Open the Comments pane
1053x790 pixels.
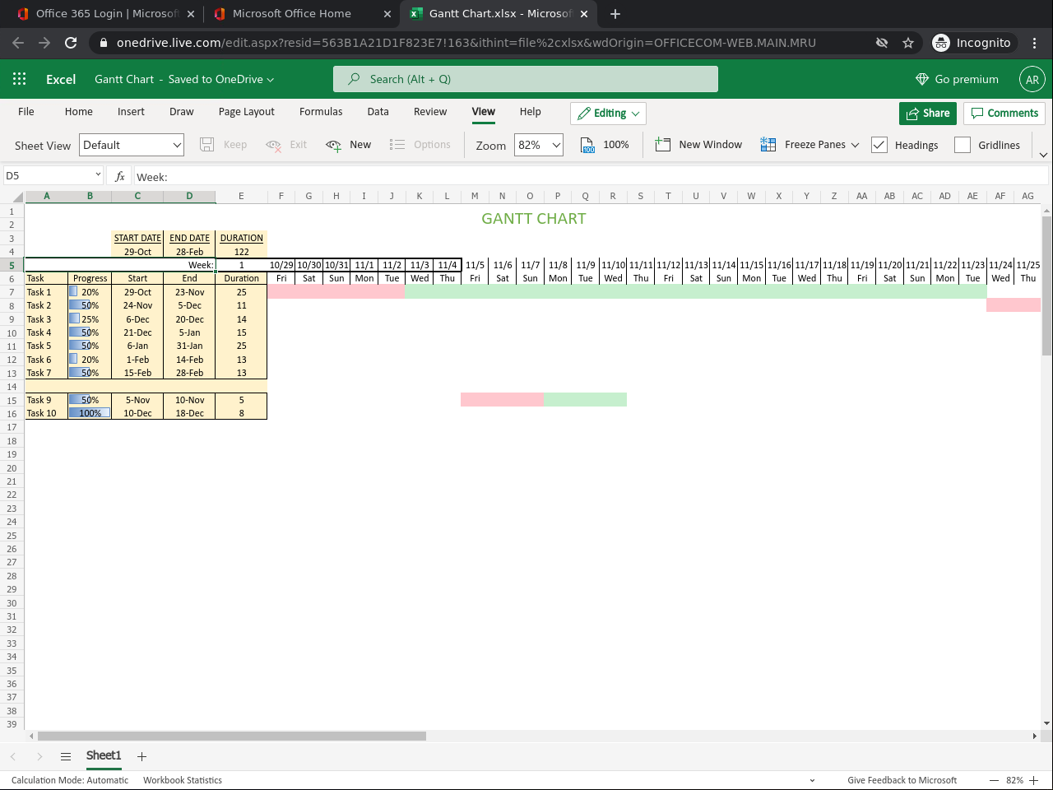coord(1004,114)
